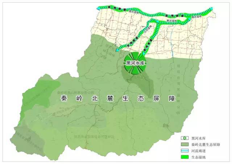Screen dimensions: 232x164
Task: Click the 黑河水库 reservoir symbol in the legend
Action: click(x=185, y=138)
